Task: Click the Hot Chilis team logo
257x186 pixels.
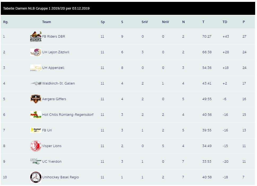Action: (36, 115)
